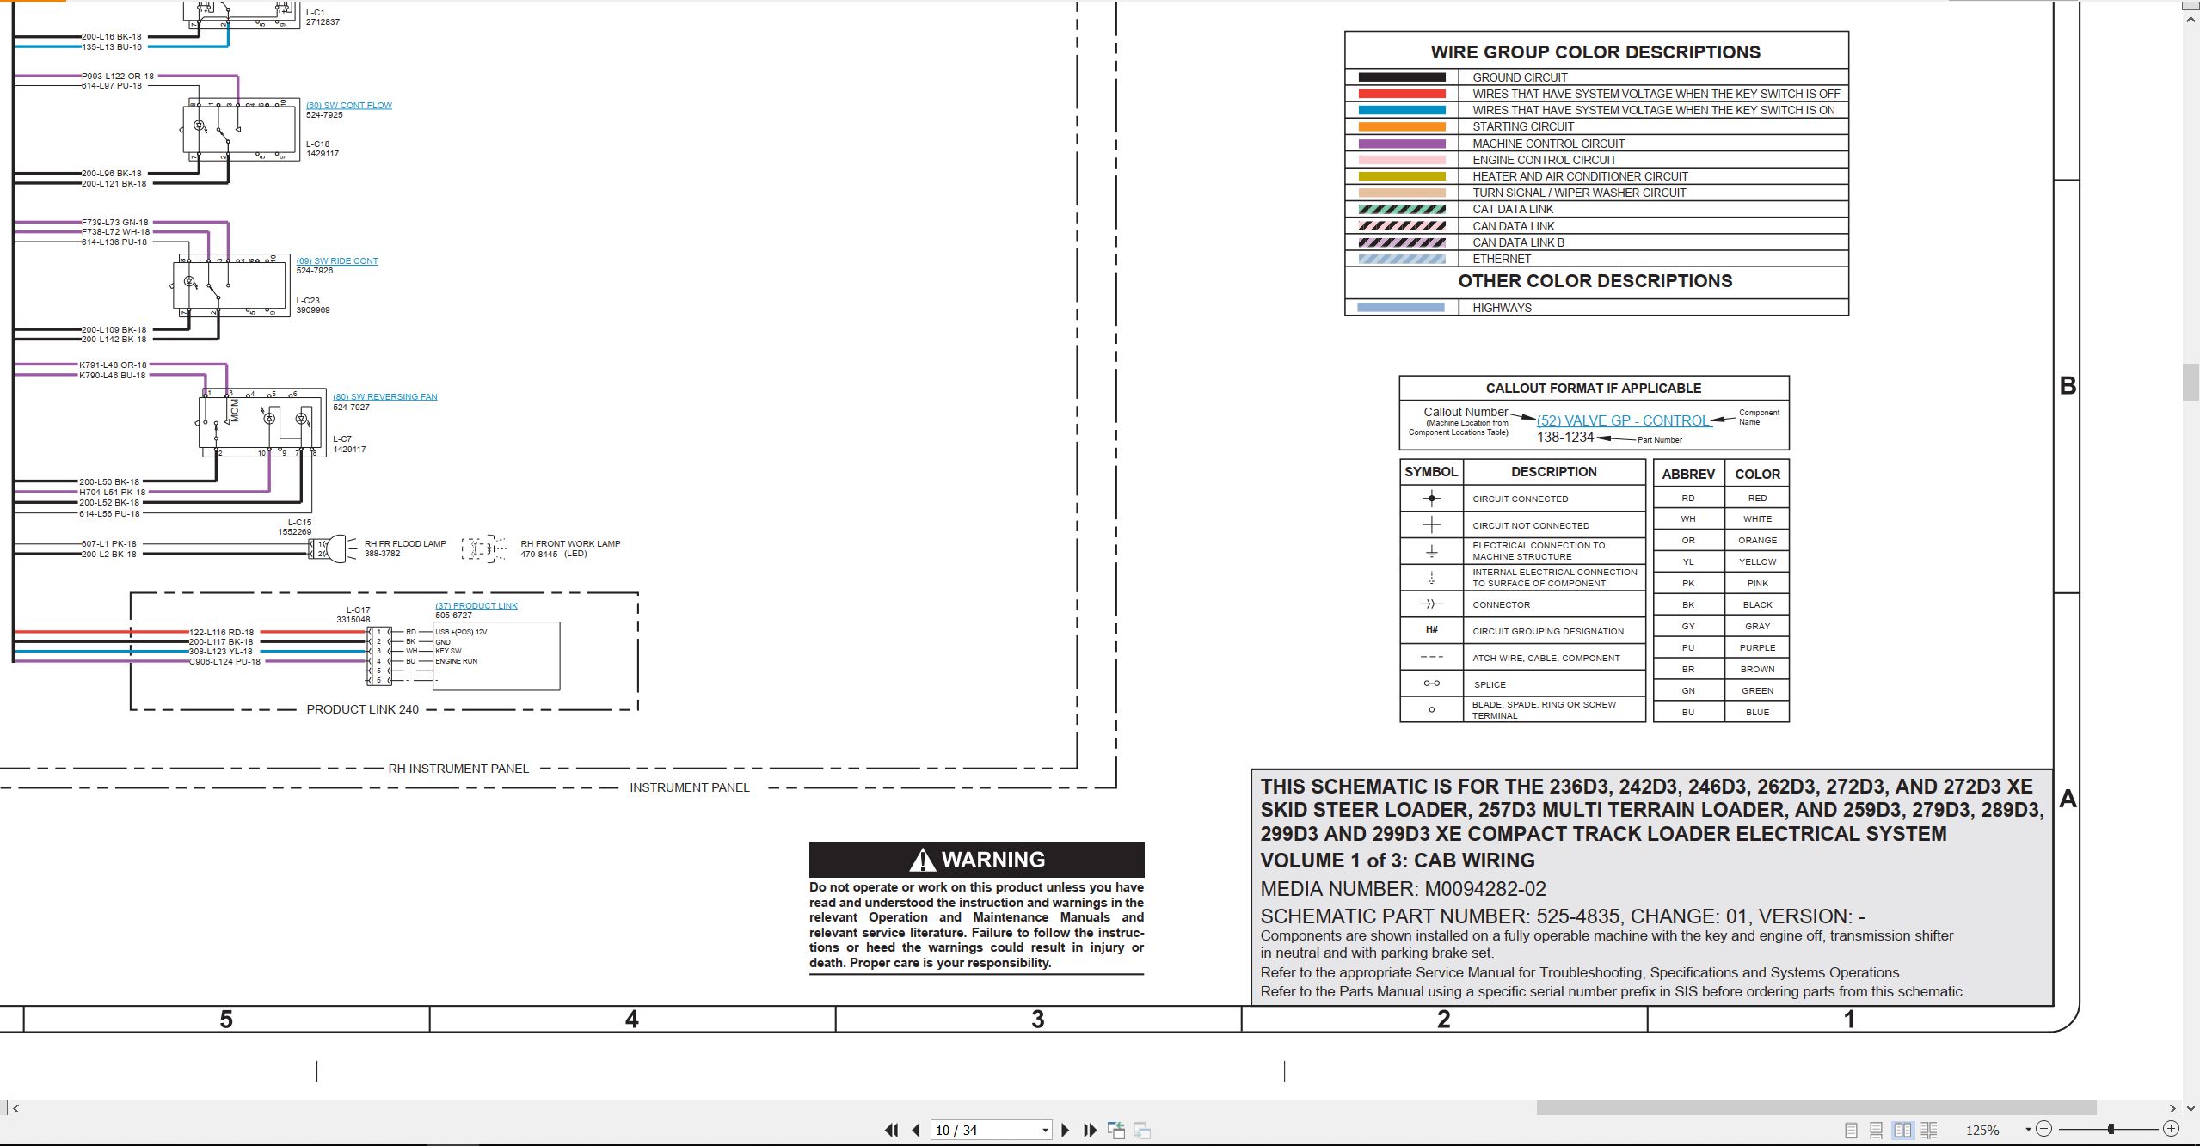Click the grid row letter B
Screen dimensions: 2200x1146
[2068, 386]
